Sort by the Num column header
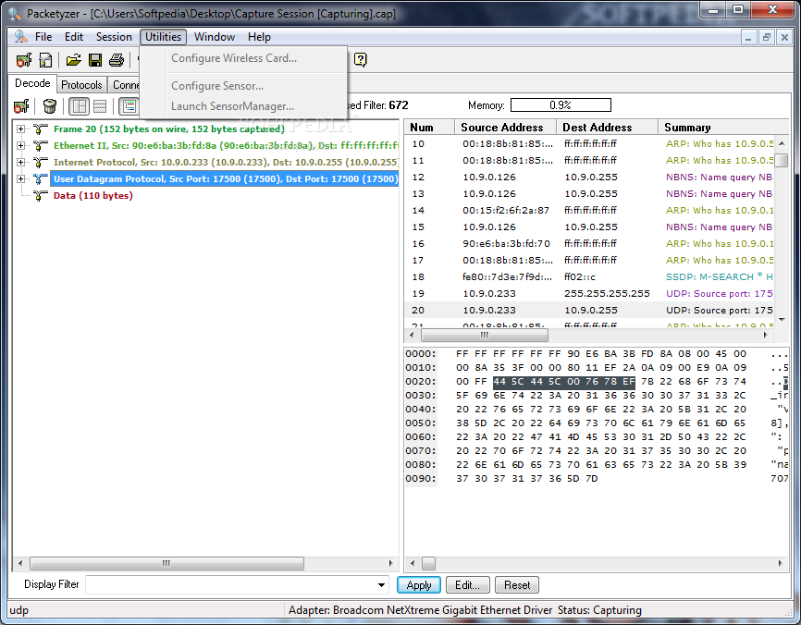This screenshot has height=625, width=801. pos(429,128)
